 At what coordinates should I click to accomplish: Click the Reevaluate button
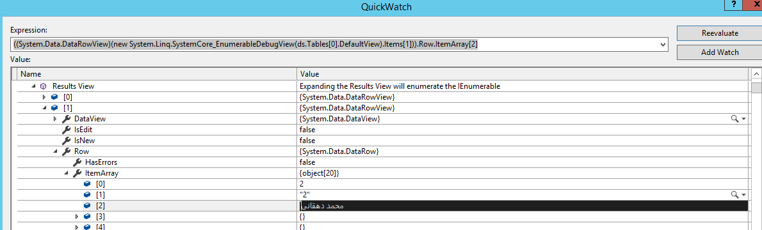720,33
